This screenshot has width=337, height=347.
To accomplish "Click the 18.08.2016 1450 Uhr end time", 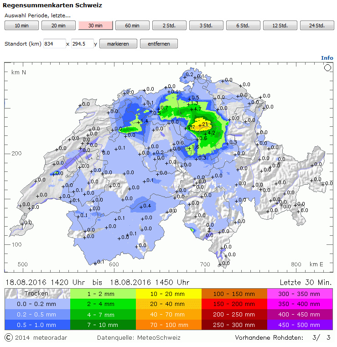I will pyautogui.click(x=150, y=282).
